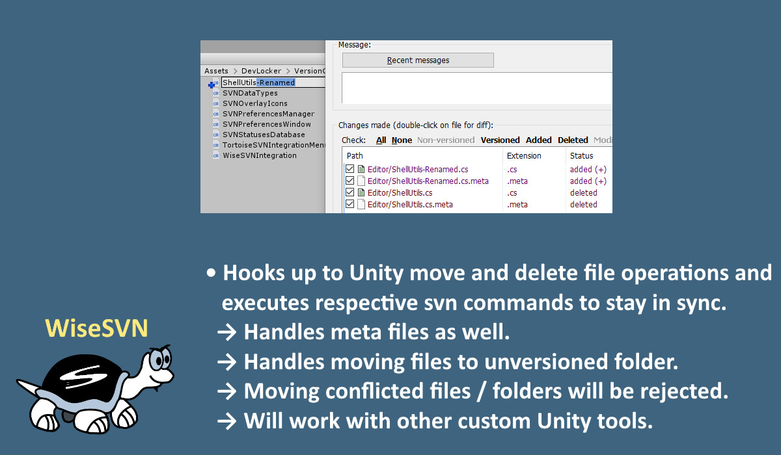Open the Recent messages list
The width and height of the screenshot is (781, 455).
tap(418, 60)
